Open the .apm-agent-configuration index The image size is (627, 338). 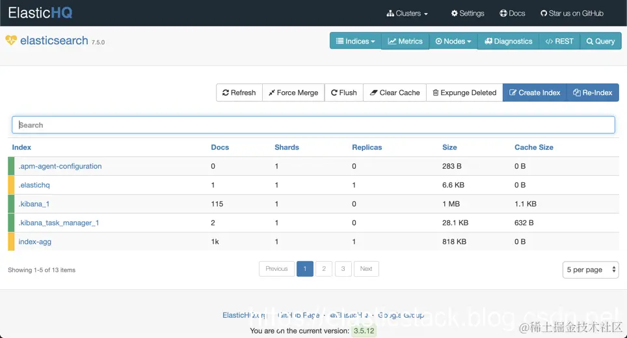point(60,166)
